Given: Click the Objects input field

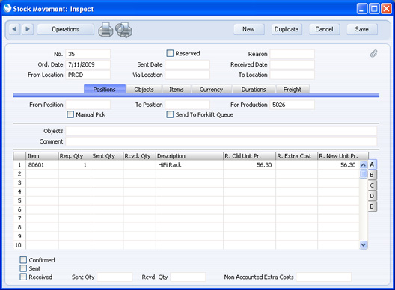Looking at the screenshot, I should (221, 131).
